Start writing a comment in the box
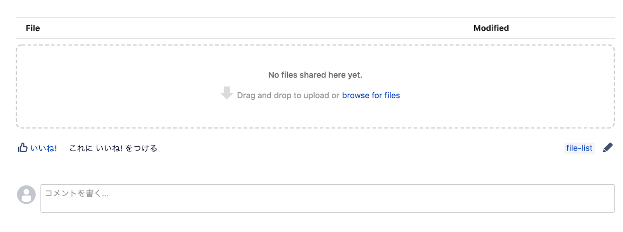 click(327, 198)
